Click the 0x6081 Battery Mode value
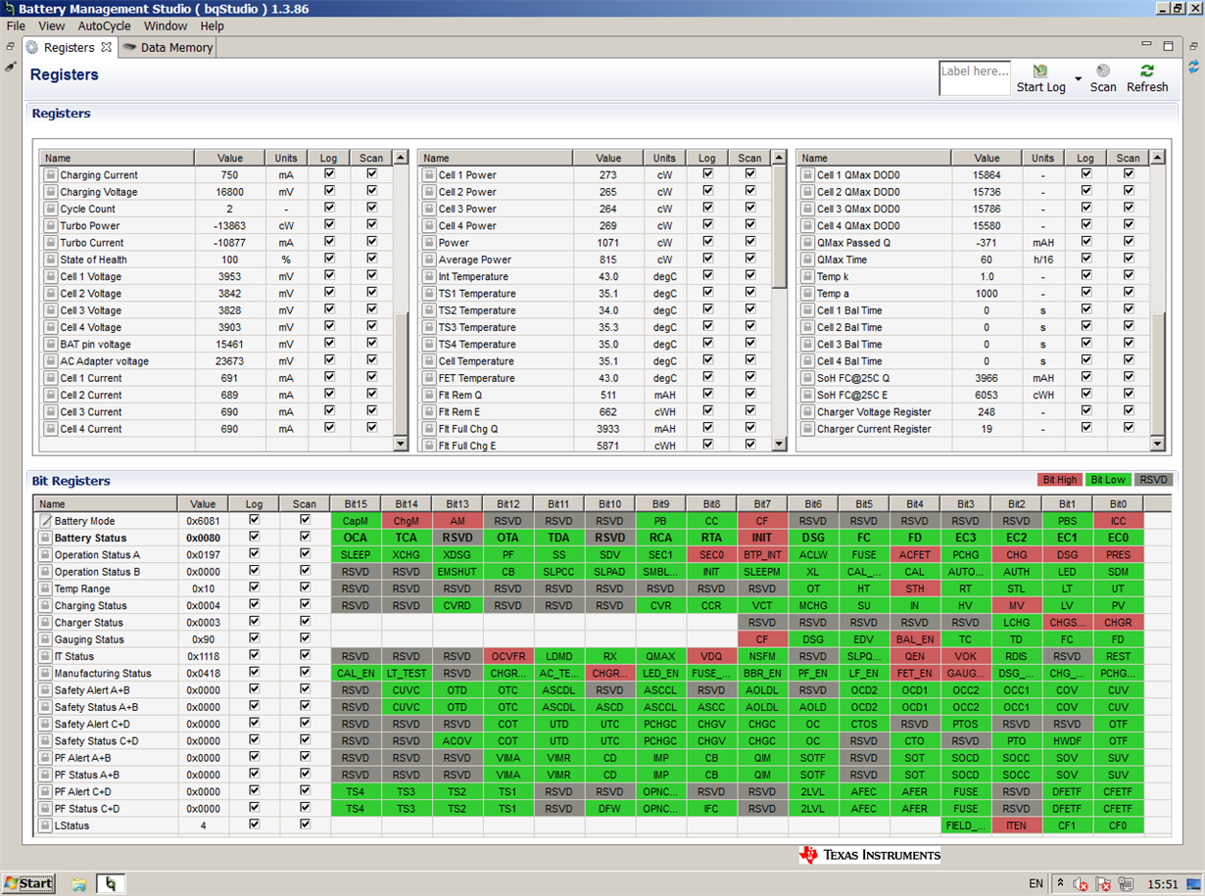Viewport: 1205px width, 896px height. tap(203, 521)
